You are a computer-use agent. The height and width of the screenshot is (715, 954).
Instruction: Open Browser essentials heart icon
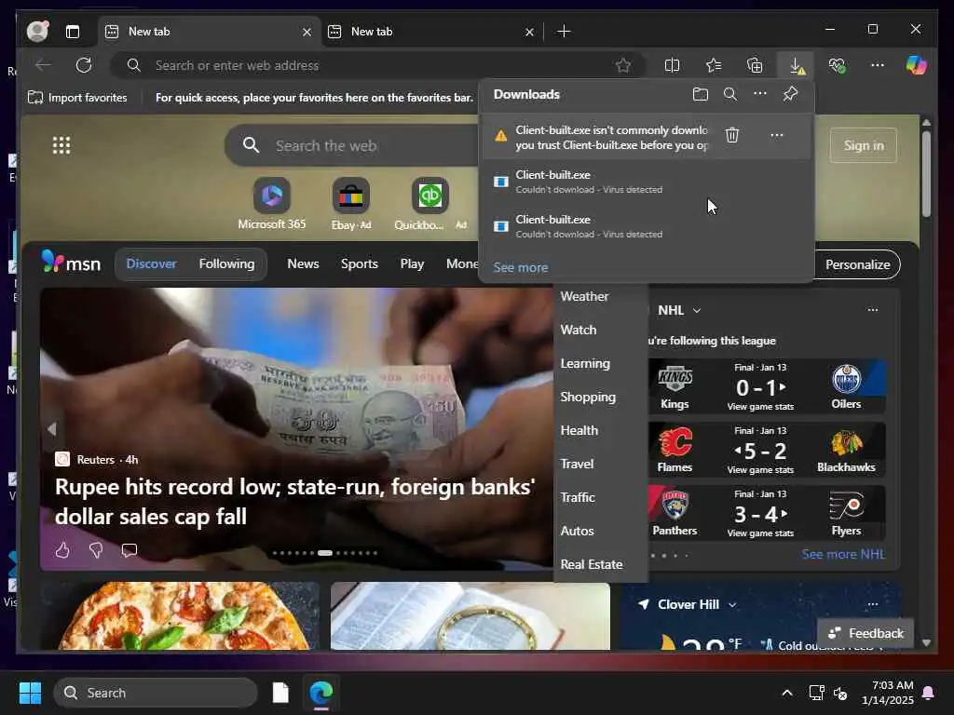click(838, 65)
